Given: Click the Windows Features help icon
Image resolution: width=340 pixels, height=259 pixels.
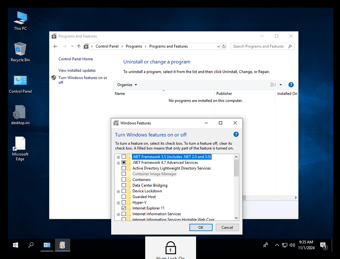Looking at the screenshot, I should pyautogui.click(x=236, y=134).
